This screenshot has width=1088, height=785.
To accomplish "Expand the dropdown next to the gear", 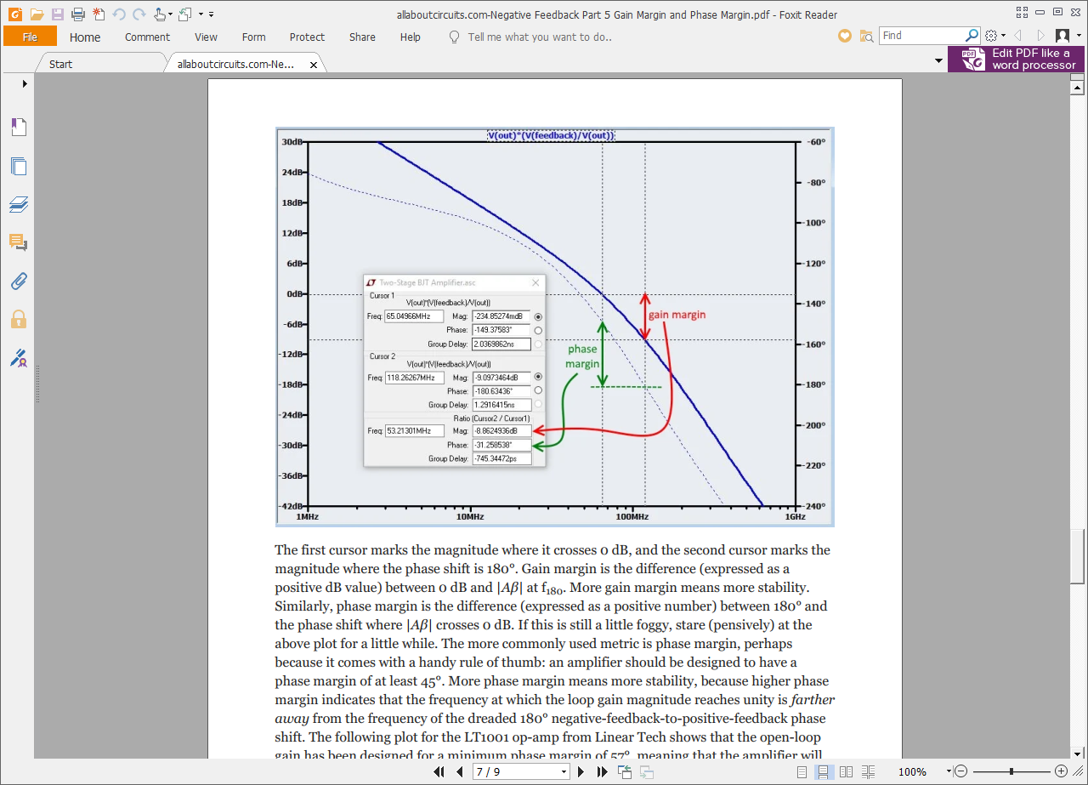I will click(x=1003, y=36).
